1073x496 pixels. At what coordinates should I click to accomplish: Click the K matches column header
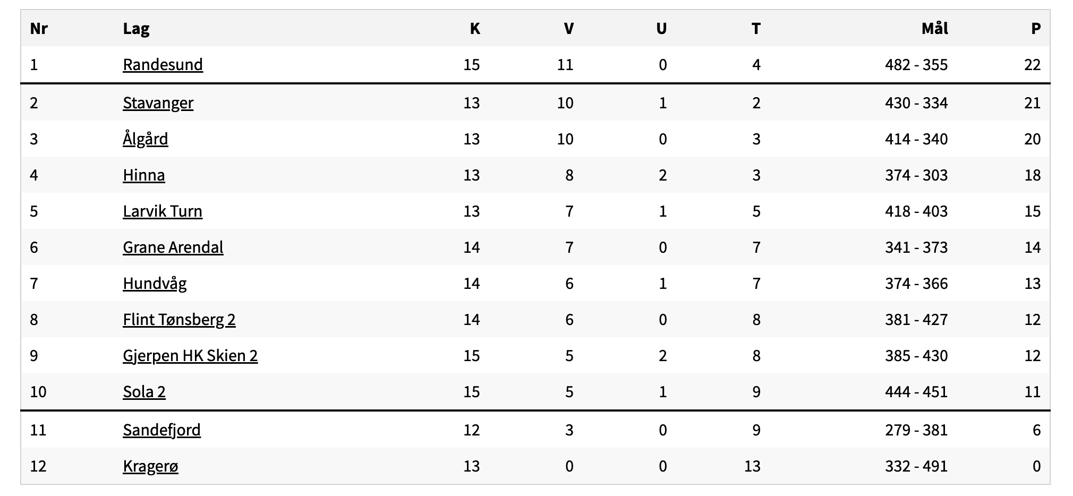click(x=474, y=29)
